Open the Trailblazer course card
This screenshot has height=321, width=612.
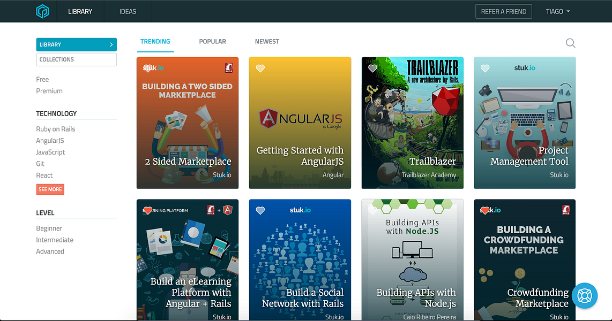click(x=412, y=123)
